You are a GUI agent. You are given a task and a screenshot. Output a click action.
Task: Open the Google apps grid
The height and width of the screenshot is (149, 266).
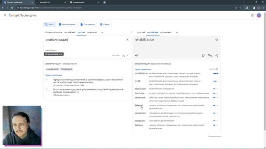[x=252, y=15]
